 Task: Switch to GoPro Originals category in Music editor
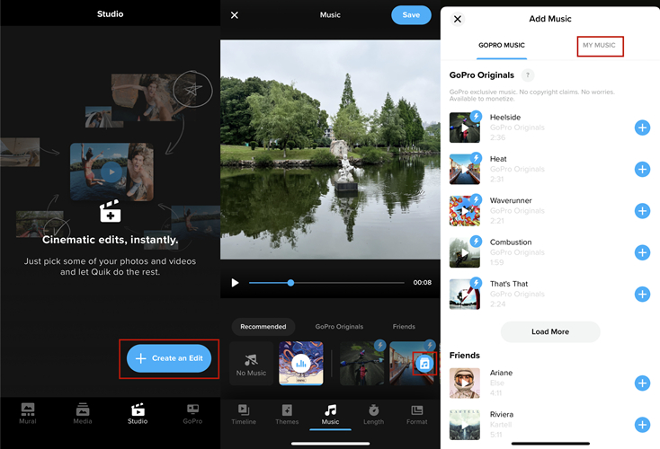pyautogui.click(x=339, y=327)
